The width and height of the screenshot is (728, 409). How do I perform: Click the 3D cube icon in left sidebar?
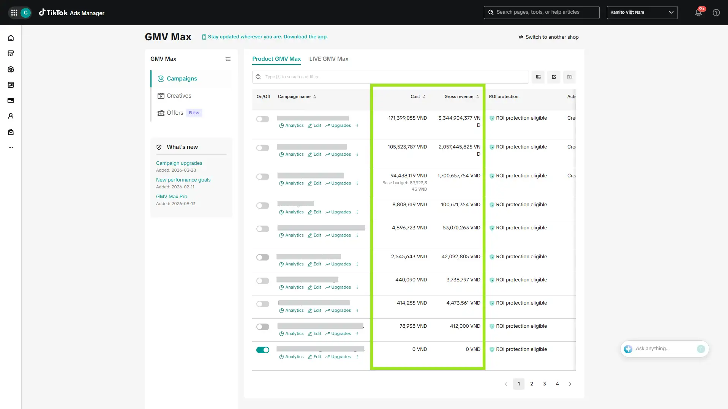pyautogui.click(x=11, y=69)
